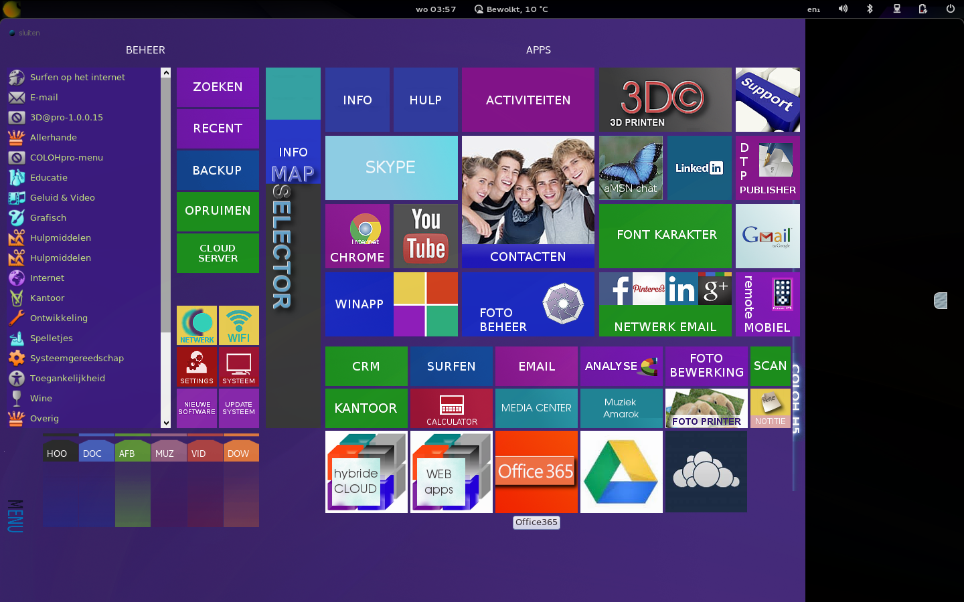Click the BACKUP button
The height and width of the screenshot is (602, 964).
point(218,170)
